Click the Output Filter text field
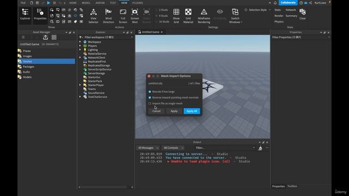 tap(224, 148)
